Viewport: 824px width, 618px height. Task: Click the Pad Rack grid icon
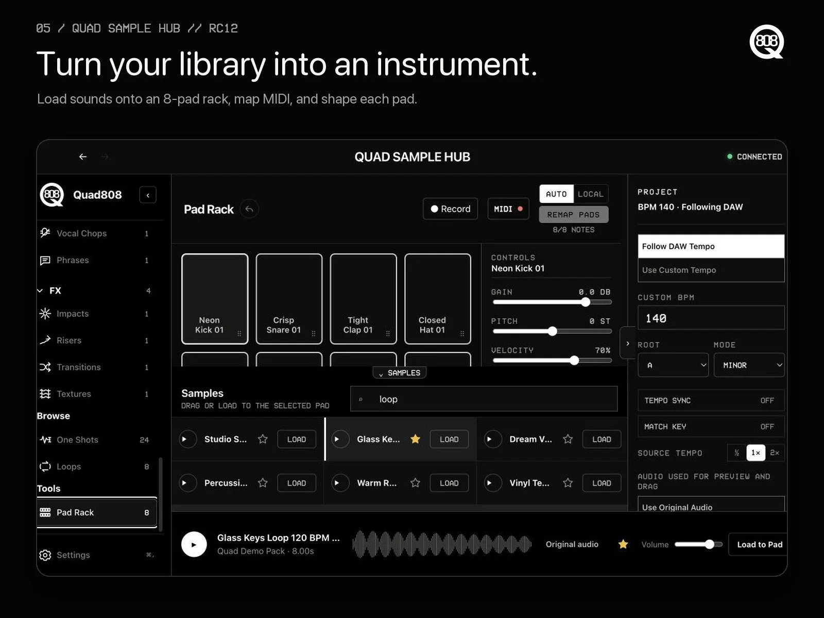(45, 512)
